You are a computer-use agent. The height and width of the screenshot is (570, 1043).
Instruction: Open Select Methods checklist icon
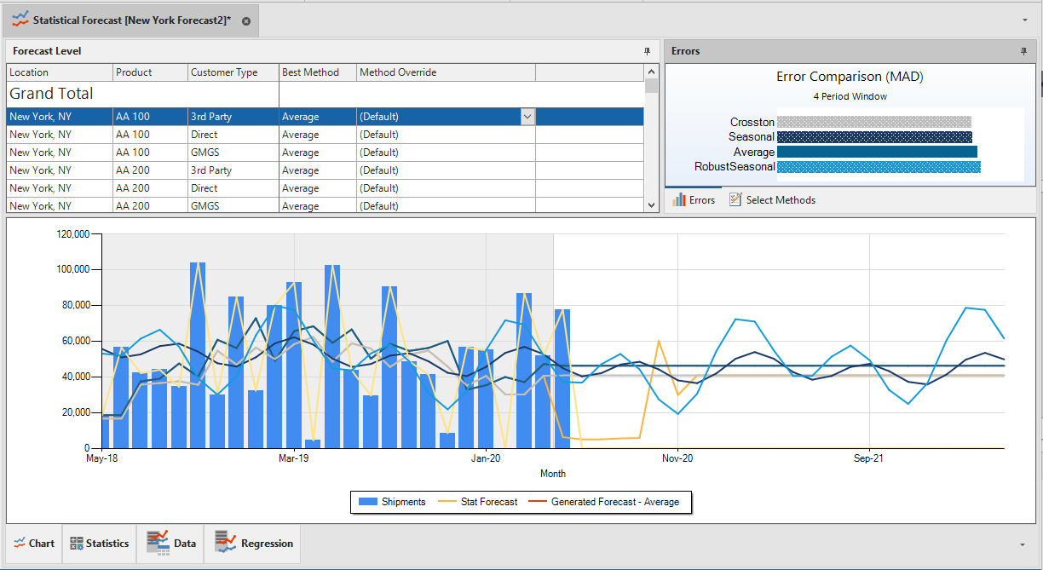point(735,200)
